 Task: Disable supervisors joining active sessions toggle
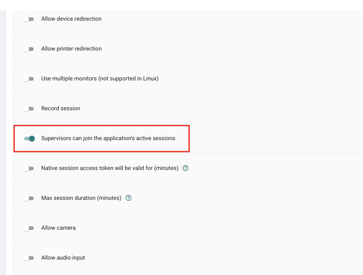point(29,138)
